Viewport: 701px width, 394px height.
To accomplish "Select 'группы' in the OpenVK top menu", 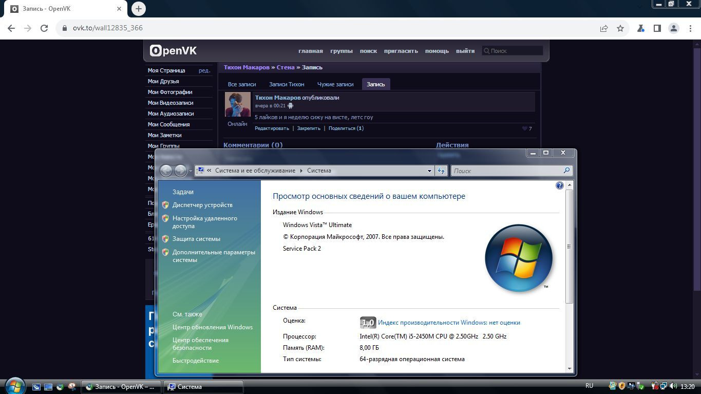I will point(341,51).
